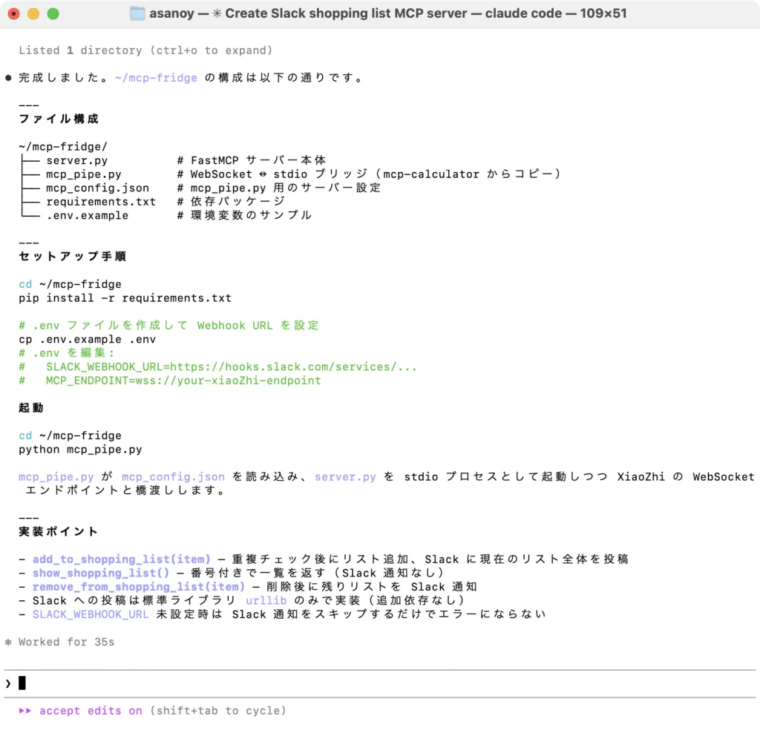The image size is (760, 736).
Task: Click the 'ファイル構成' heading
Action: pos(59,119)
